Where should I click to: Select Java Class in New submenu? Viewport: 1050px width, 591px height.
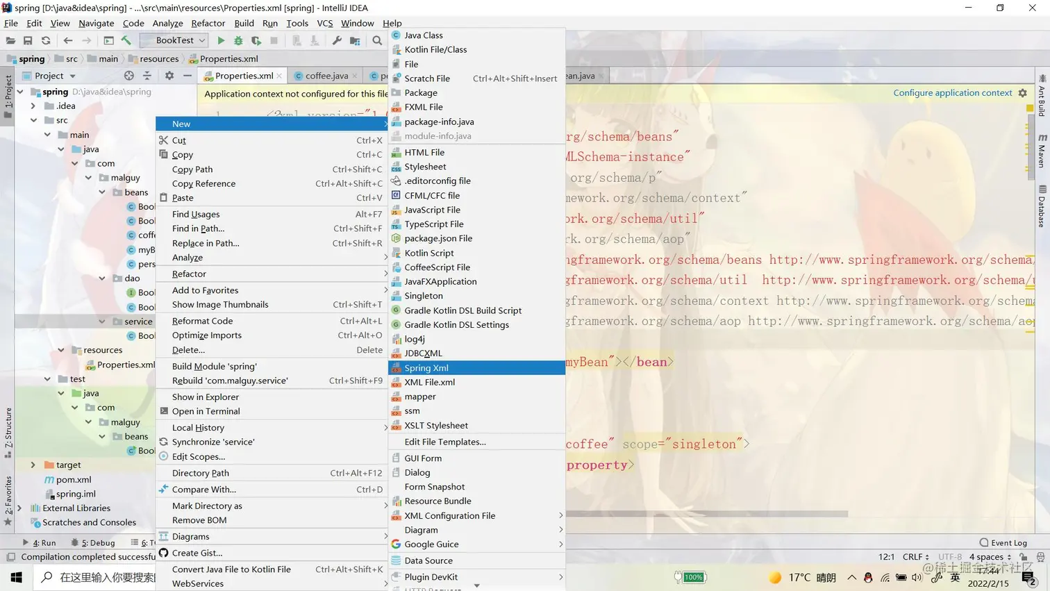pos(476,35)
